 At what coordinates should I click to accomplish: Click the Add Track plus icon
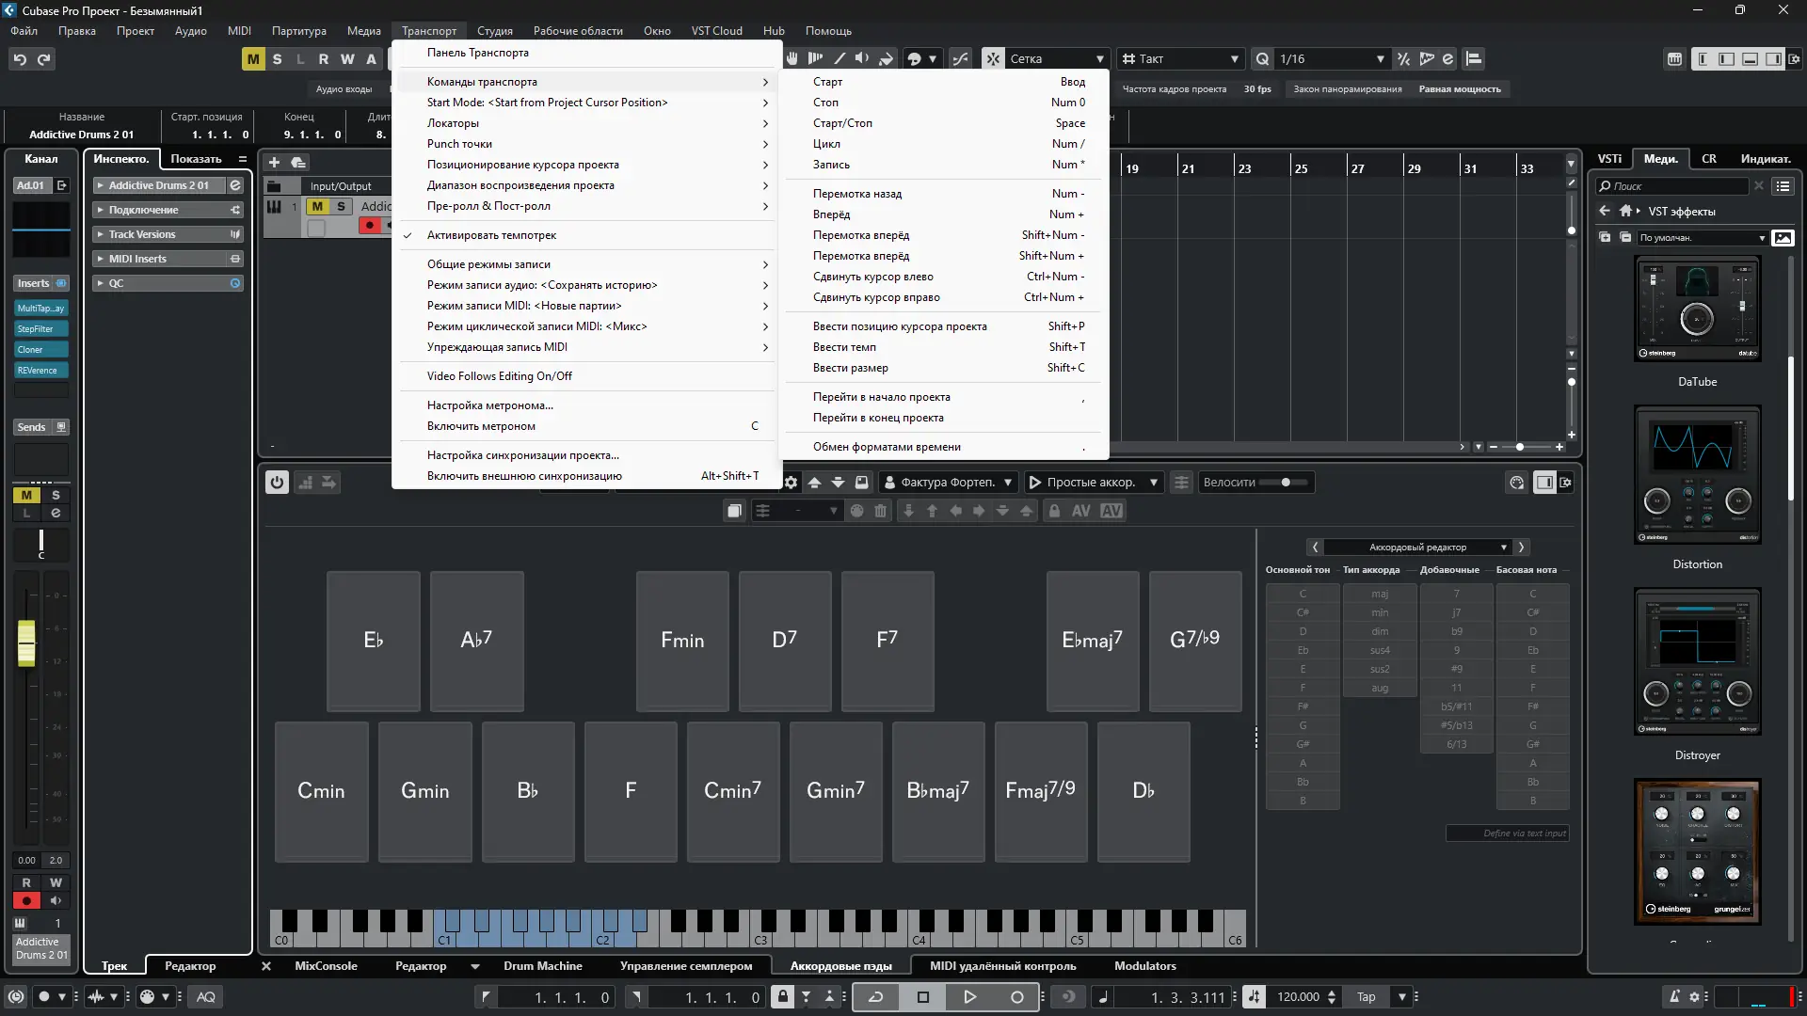click(274, 162)
